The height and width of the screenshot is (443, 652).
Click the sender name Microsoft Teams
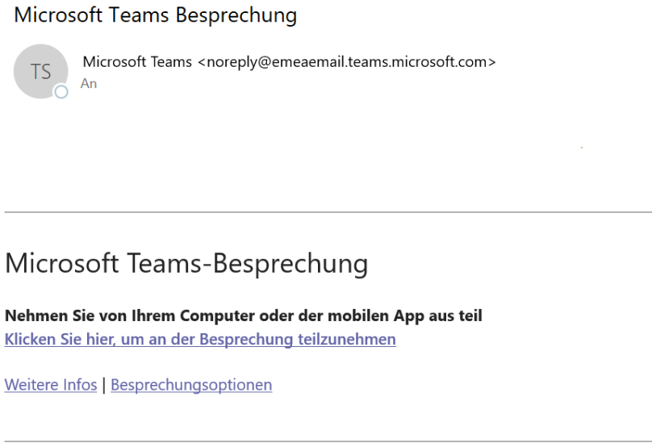click(137, 62)
